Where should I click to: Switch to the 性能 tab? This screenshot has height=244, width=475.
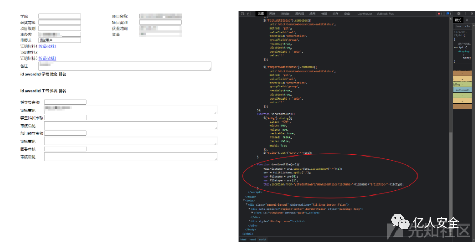point(324,14)
